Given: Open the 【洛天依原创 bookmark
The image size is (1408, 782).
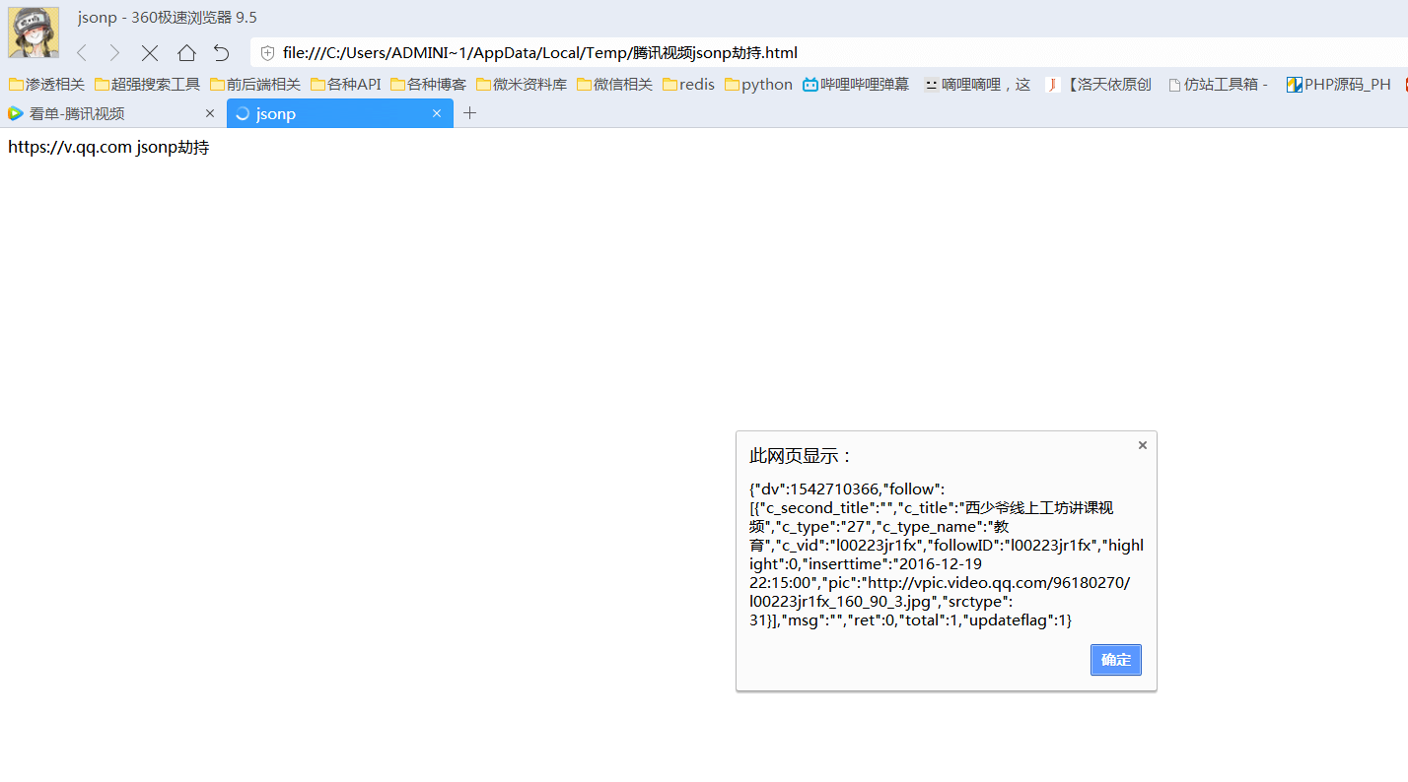Looking at the screenshot, I should [1098, 85].
